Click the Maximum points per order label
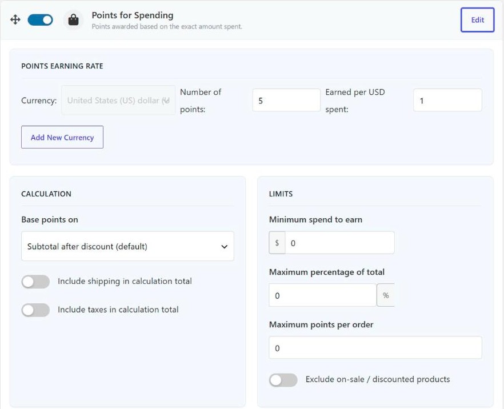Image resolution: width=504 pixels, height=409 pixels. click(321, 324)
